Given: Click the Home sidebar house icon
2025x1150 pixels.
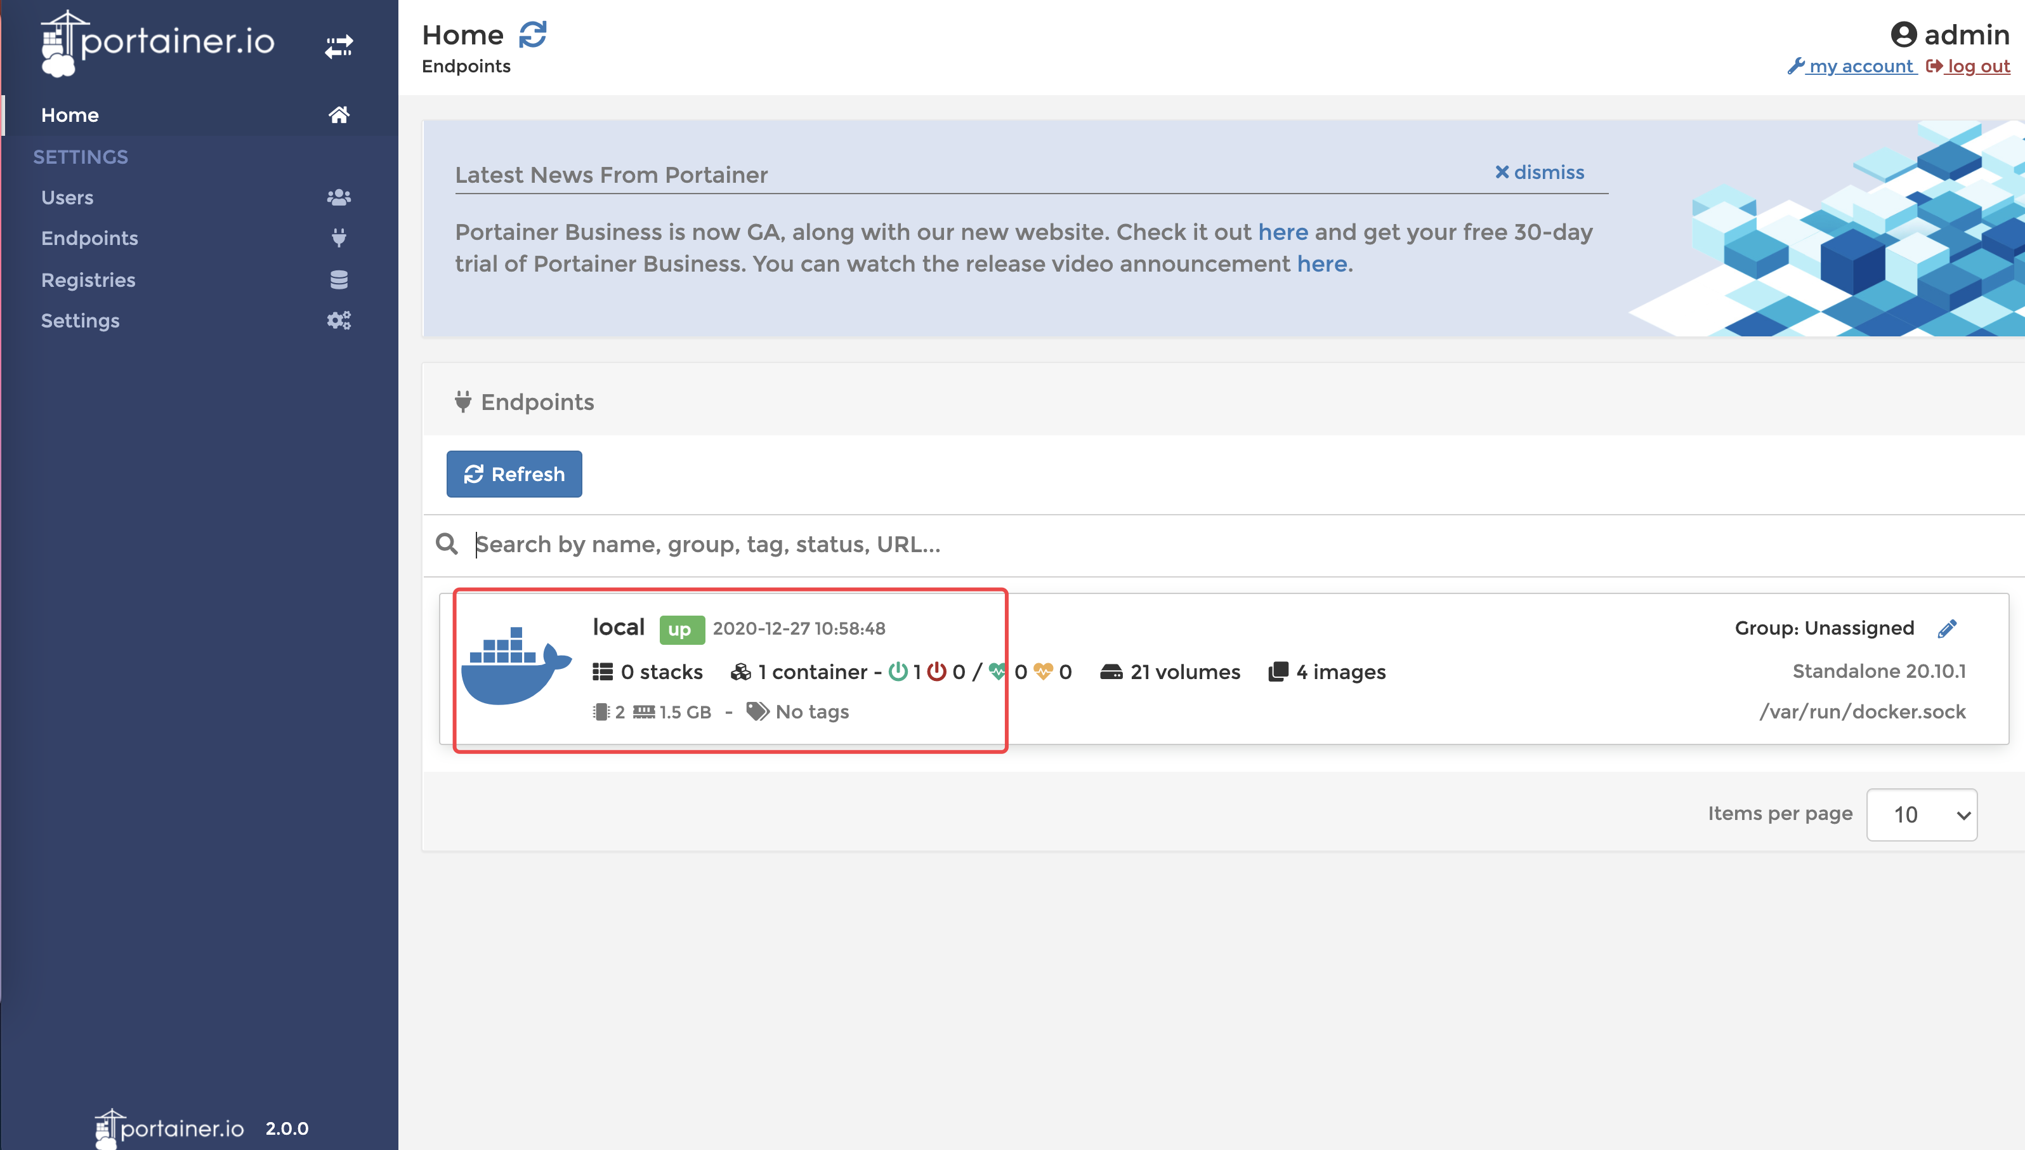Looking at the screenshot, I should [x=339, y=114].
